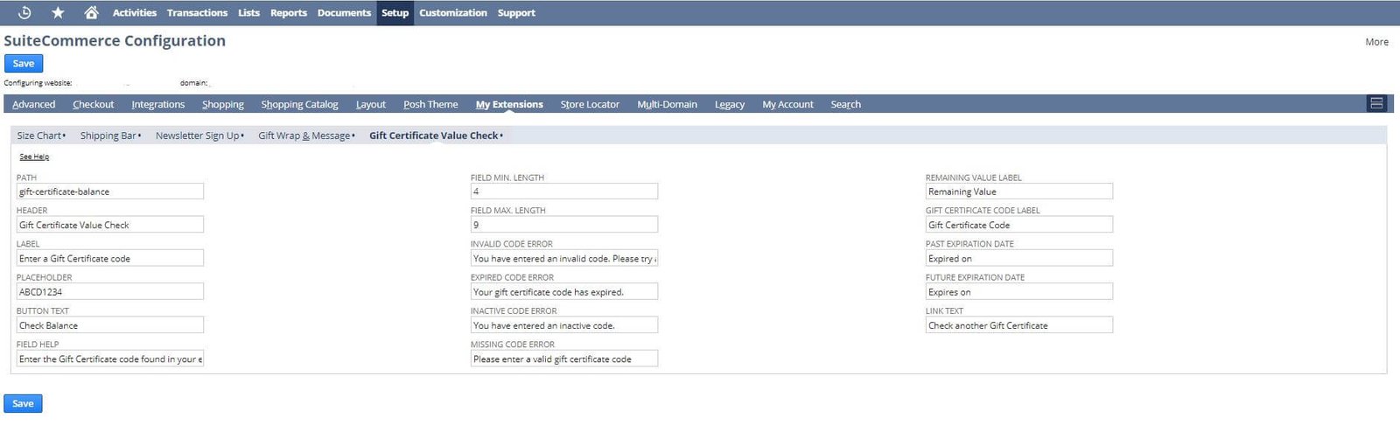Click the Link Text input field
The image size is (1400, 432).
(x=1019, y=325)
